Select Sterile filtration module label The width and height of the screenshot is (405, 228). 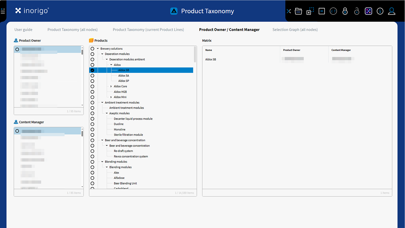(128, 135)
